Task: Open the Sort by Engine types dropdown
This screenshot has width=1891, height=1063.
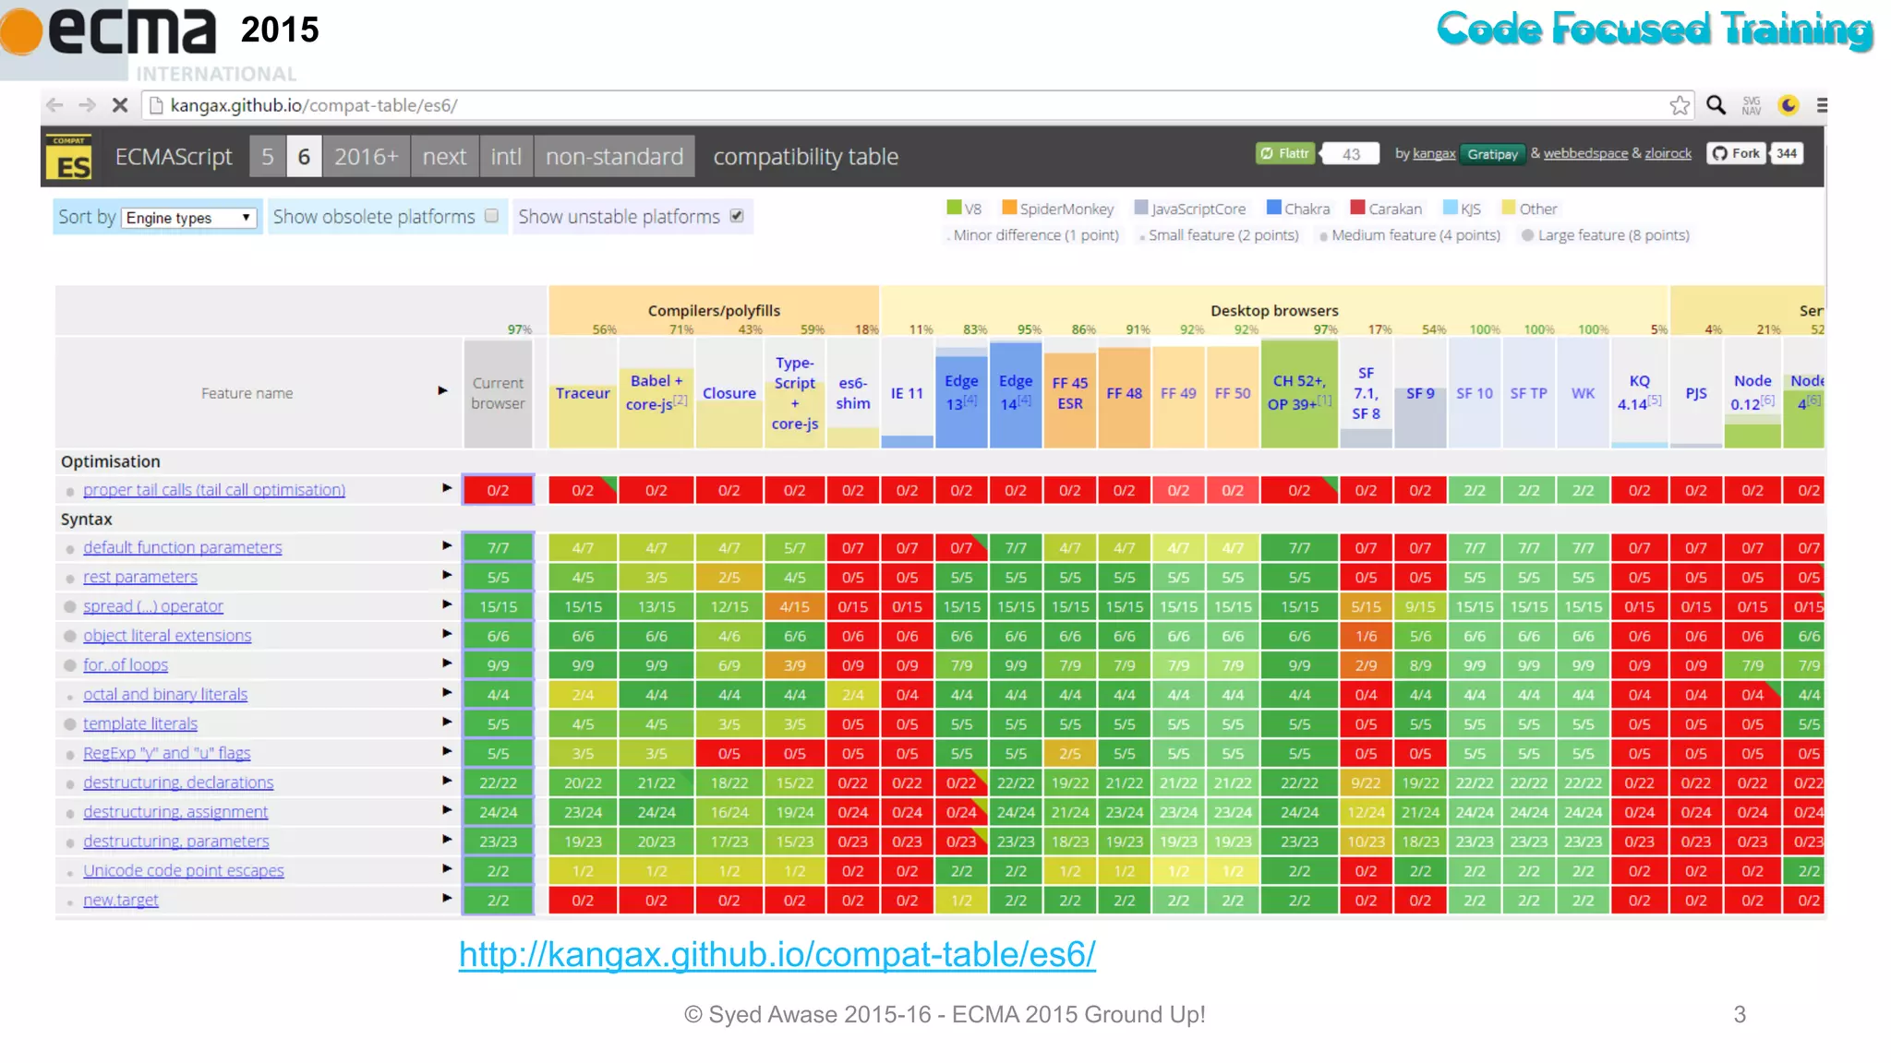Action: [189, 218]
